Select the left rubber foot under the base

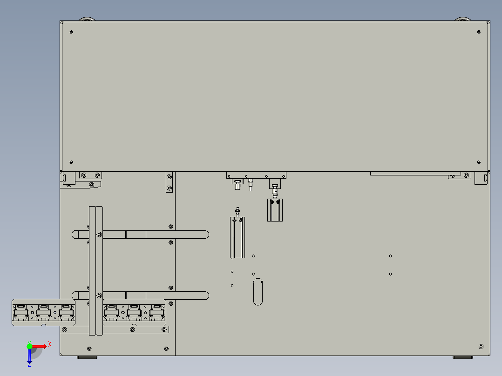coord(87,357)
